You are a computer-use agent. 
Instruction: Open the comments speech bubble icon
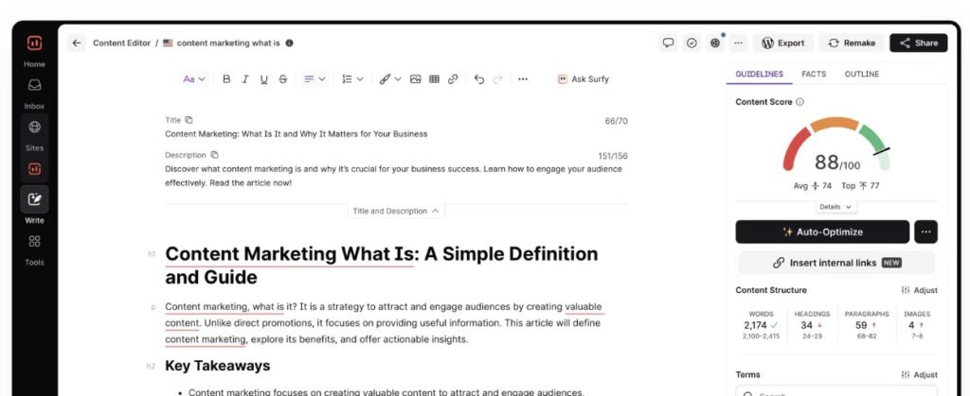pos(668,43)
